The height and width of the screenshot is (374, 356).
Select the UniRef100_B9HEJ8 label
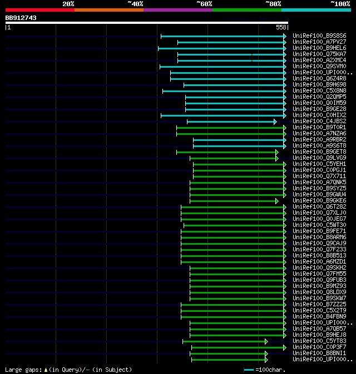[x=319, y=335]
